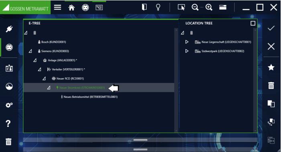
Task: Zoom in with the magnifier plus icon
Action: pos(209,8)
